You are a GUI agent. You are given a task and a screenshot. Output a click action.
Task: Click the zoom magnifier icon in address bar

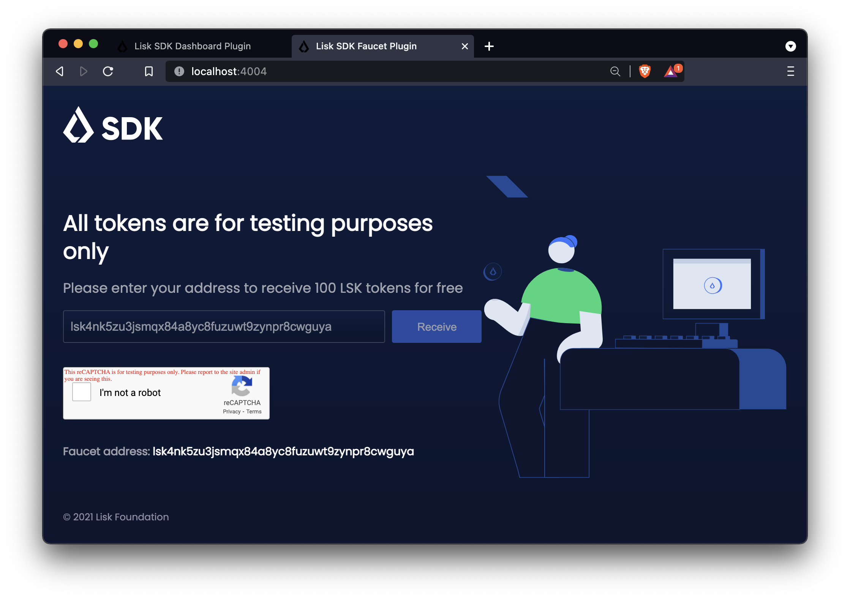[615, 71]
